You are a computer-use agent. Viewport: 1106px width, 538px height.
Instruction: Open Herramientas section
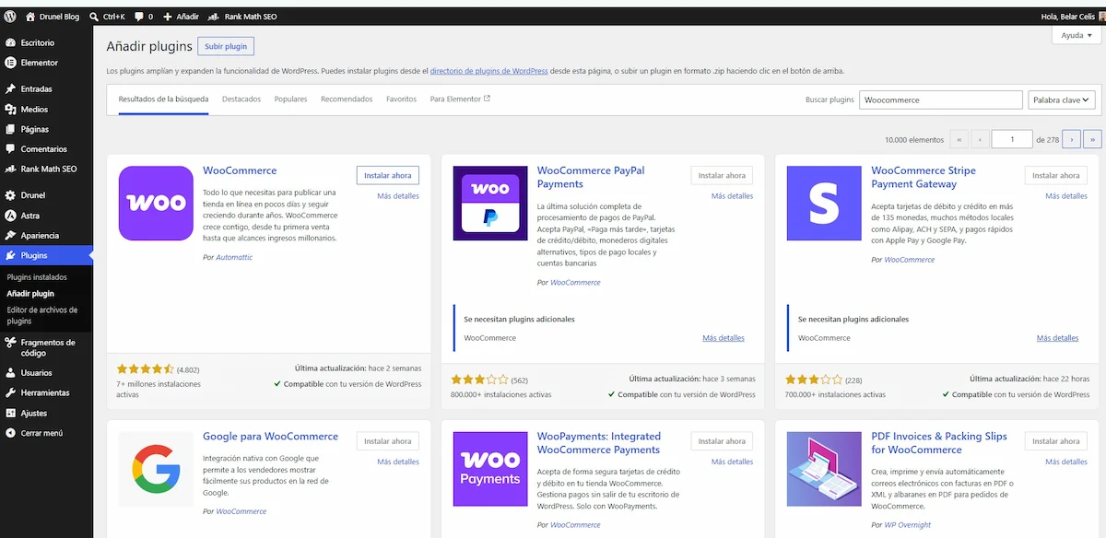point(46,392)
